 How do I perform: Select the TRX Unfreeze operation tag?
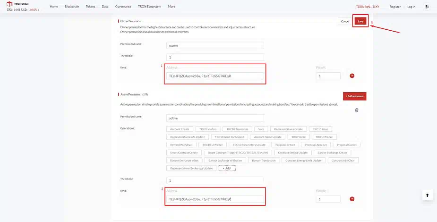pos(324,137)
